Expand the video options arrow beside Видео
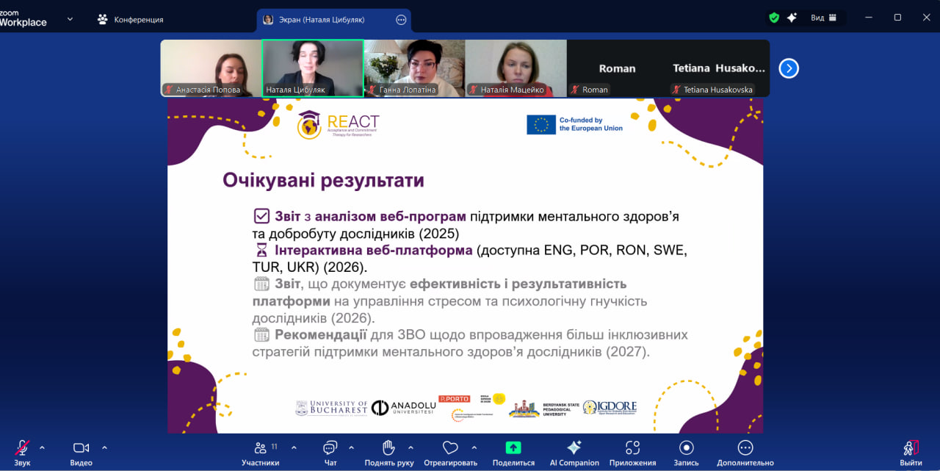This screenshot has width=940, height=471. [104, 447]
